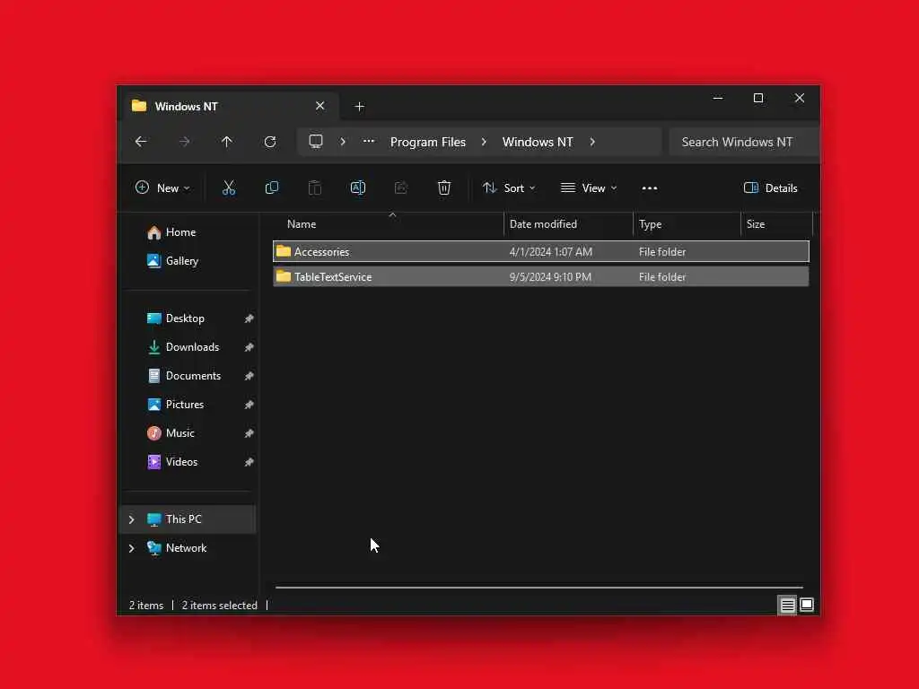This screenshot has height=689, width=919.
Task: Expand the This PC tree node
Action: pyautogui.click(x=131, y=519)
